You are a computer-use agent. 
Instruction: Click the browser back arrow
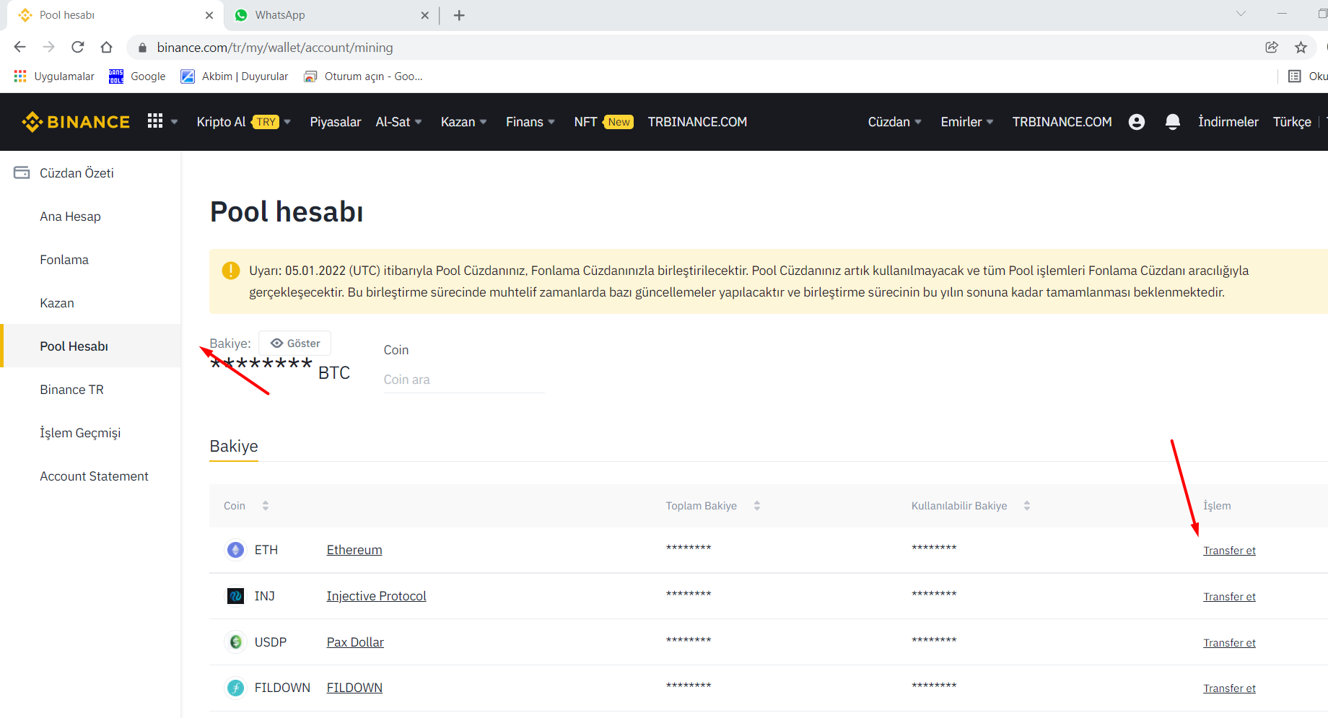coord(20,48)
